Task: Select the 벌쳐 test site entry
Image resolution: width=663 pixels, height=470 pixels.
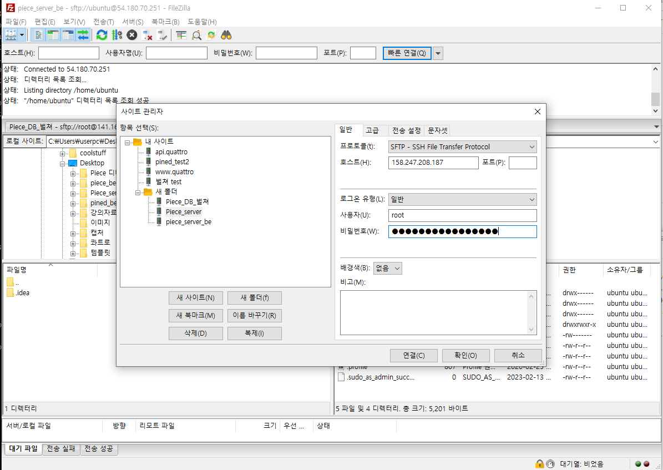Action: tap(168, 182)
